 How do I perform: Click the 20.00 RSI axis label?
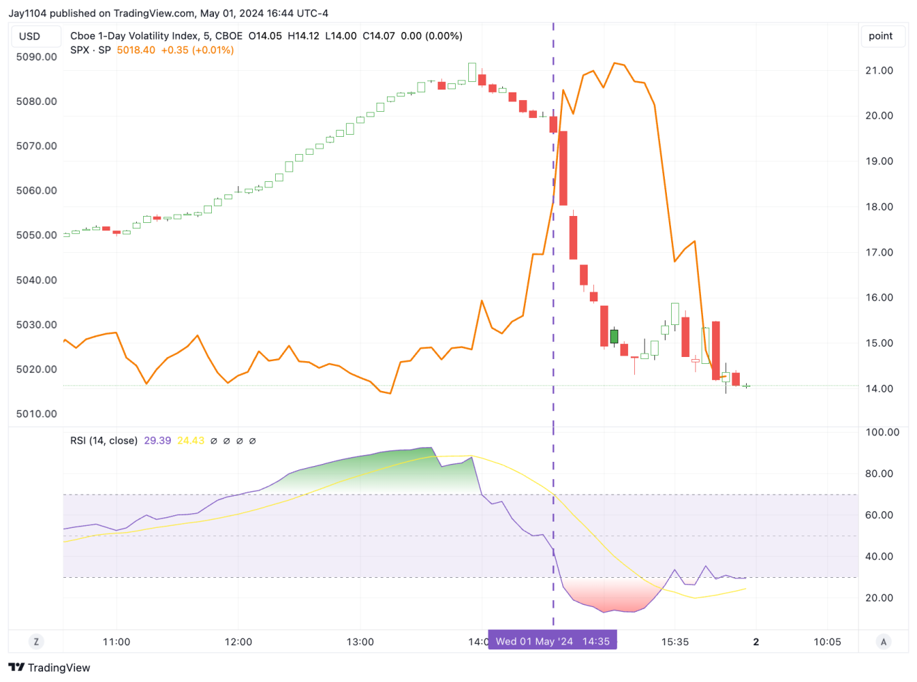pyautogui.click(x=879, y=597)
